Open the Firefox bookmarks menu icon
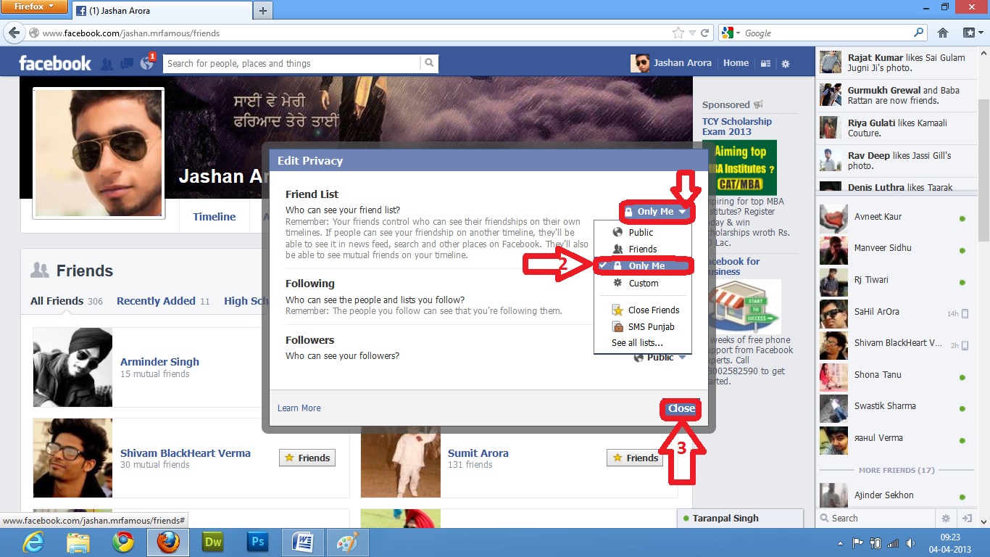This screenshot has width=990, height=557. click(x=972, y=33)
